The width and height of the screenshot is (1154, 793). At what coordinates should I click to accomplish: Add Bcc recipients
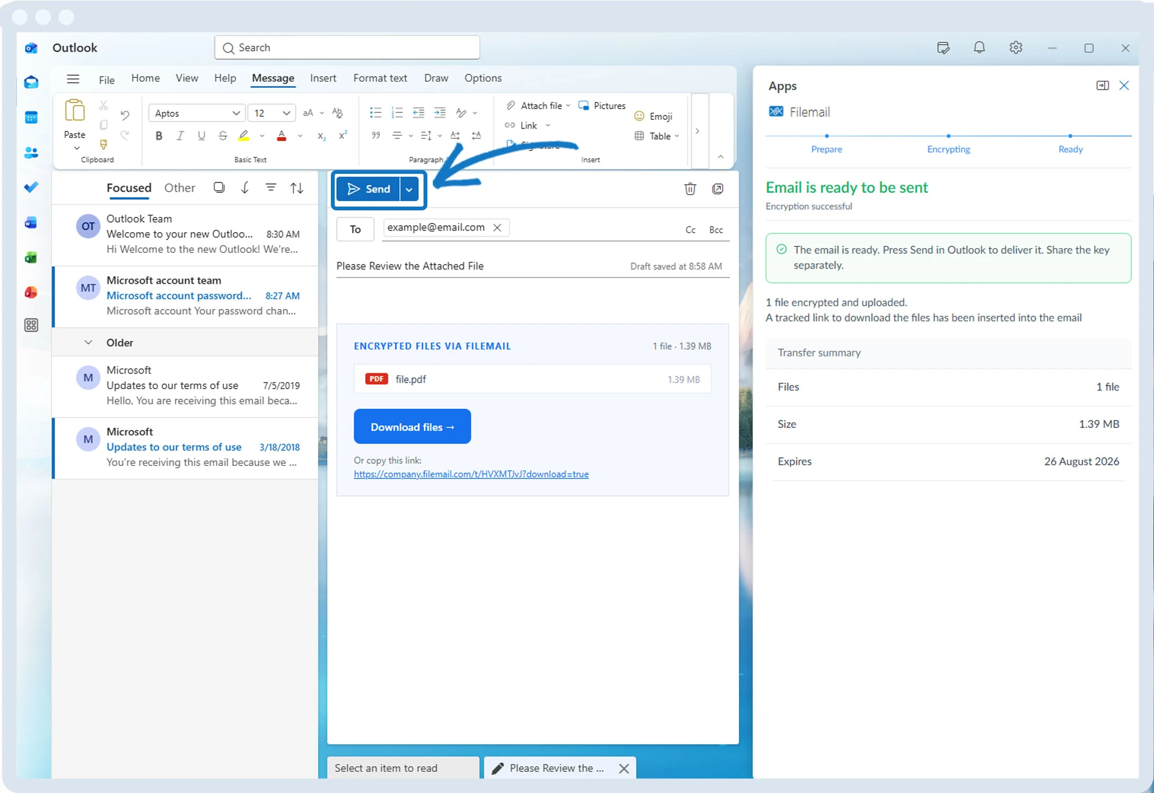click(716, 229)
